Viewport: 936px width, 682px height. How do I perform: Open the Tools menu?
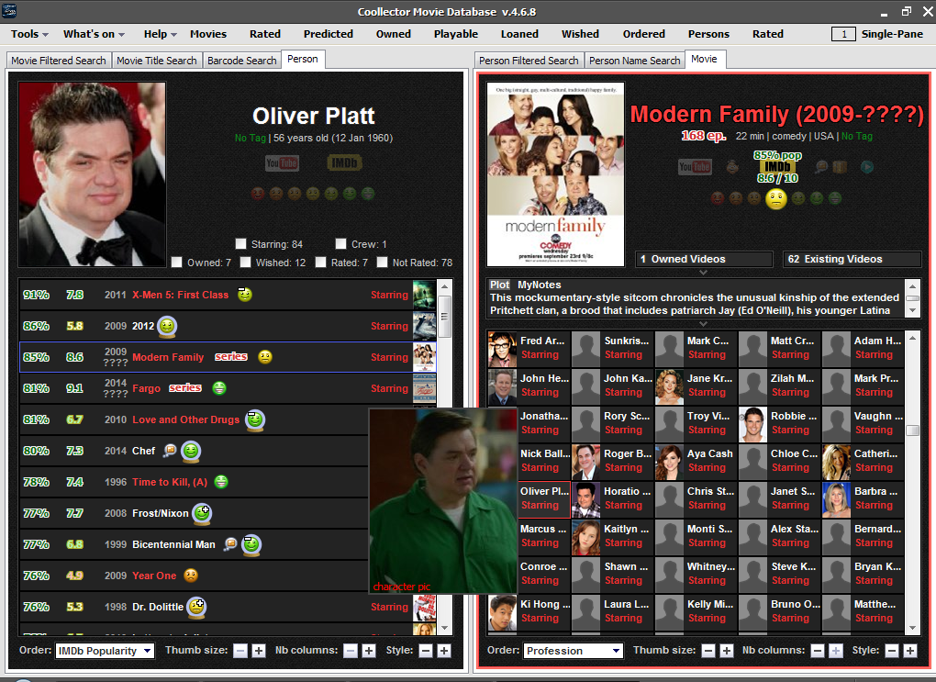(29, 34)
